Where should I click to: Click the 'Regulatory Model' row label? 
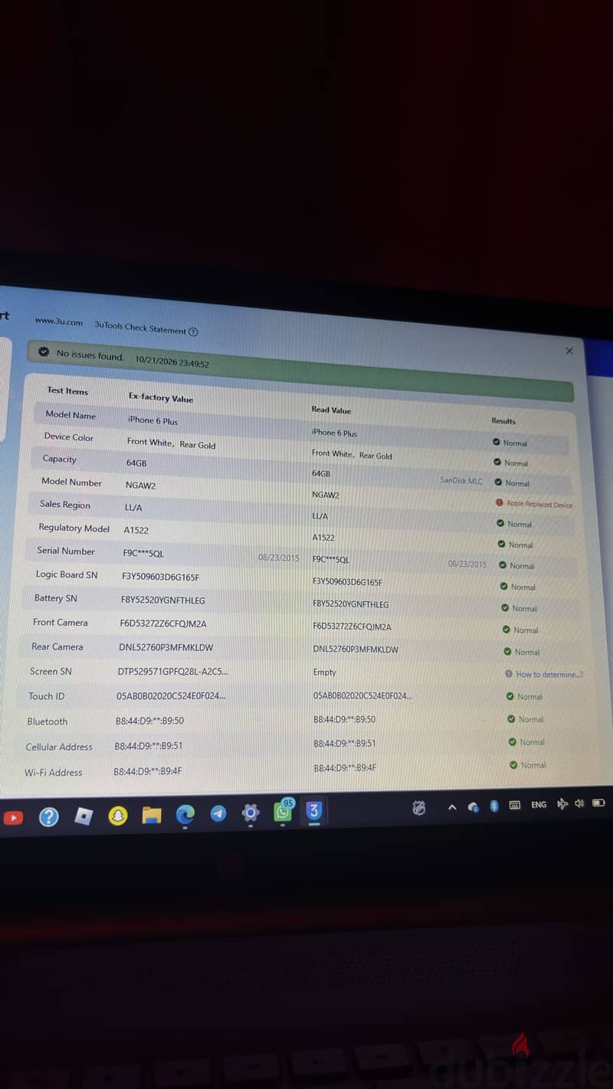(x=74, y=528)
